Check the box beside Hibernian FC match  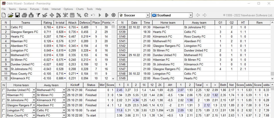coord(4,95)
